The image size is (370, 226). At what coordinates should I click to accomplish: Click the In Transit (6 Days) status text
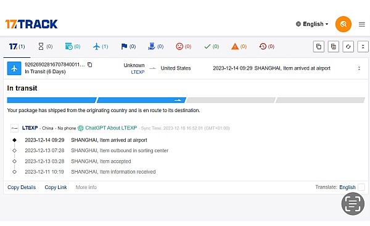[x=45, y=71]
